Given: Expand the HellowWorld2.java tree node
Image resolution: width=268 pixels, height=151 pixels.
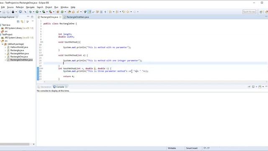Looking at the screenshot, I should (x=5, y=47).
